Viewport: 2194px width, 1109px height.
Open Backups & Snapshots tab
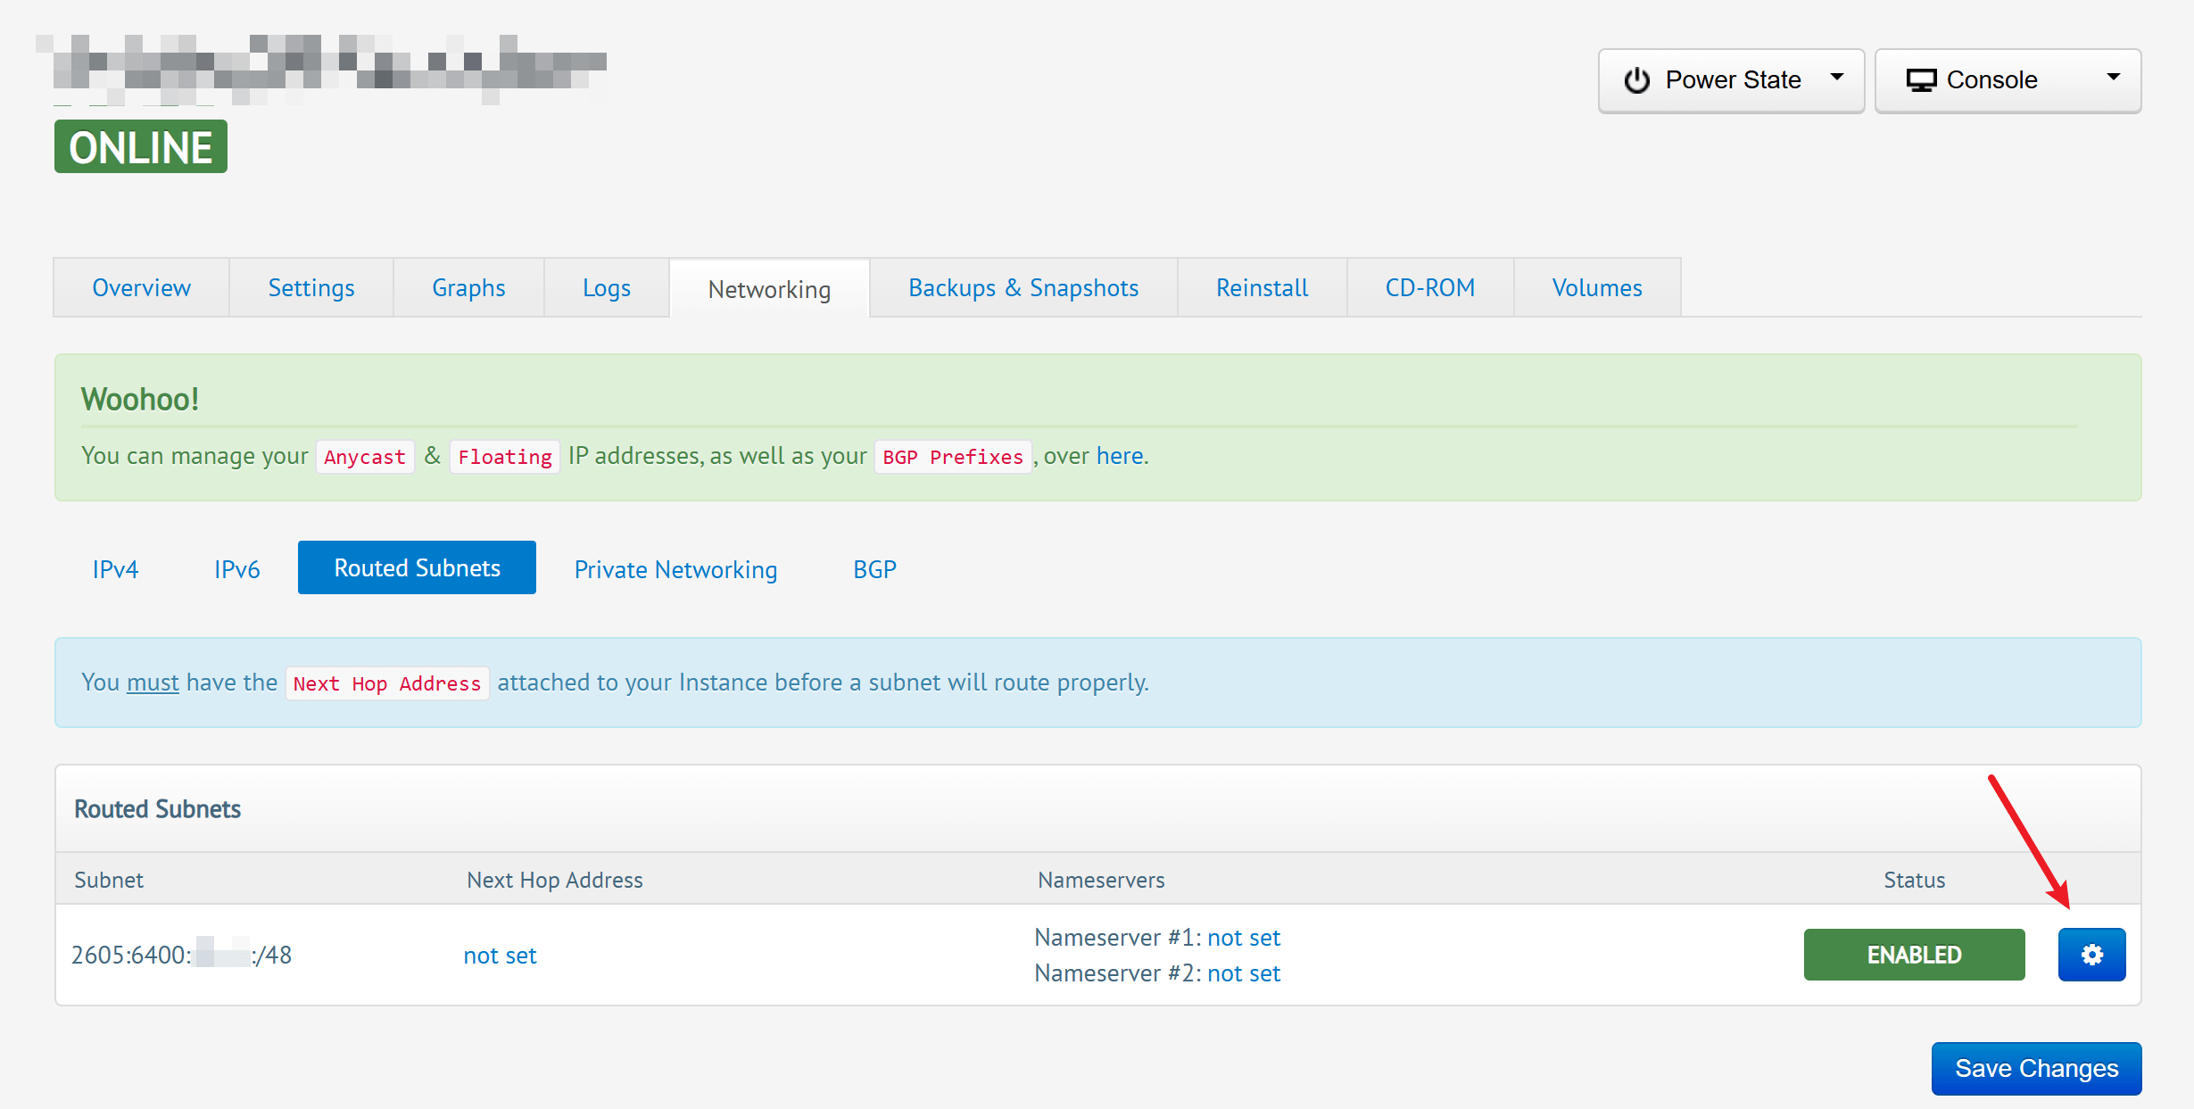[1022, 288]
